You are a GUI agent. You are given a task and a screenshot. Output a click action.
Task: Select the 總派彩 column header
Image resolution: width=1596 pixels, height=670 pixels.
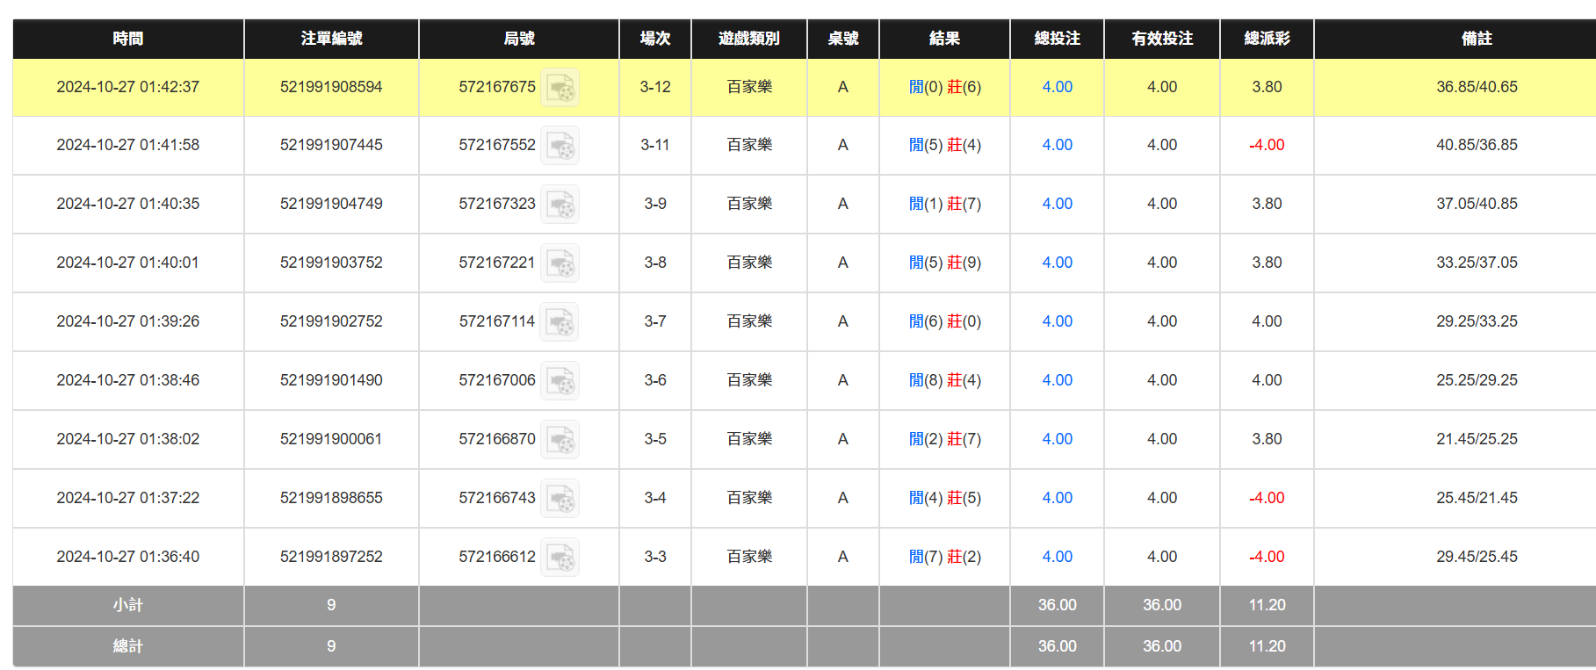pyautogui.click(x=1267, y=39)
